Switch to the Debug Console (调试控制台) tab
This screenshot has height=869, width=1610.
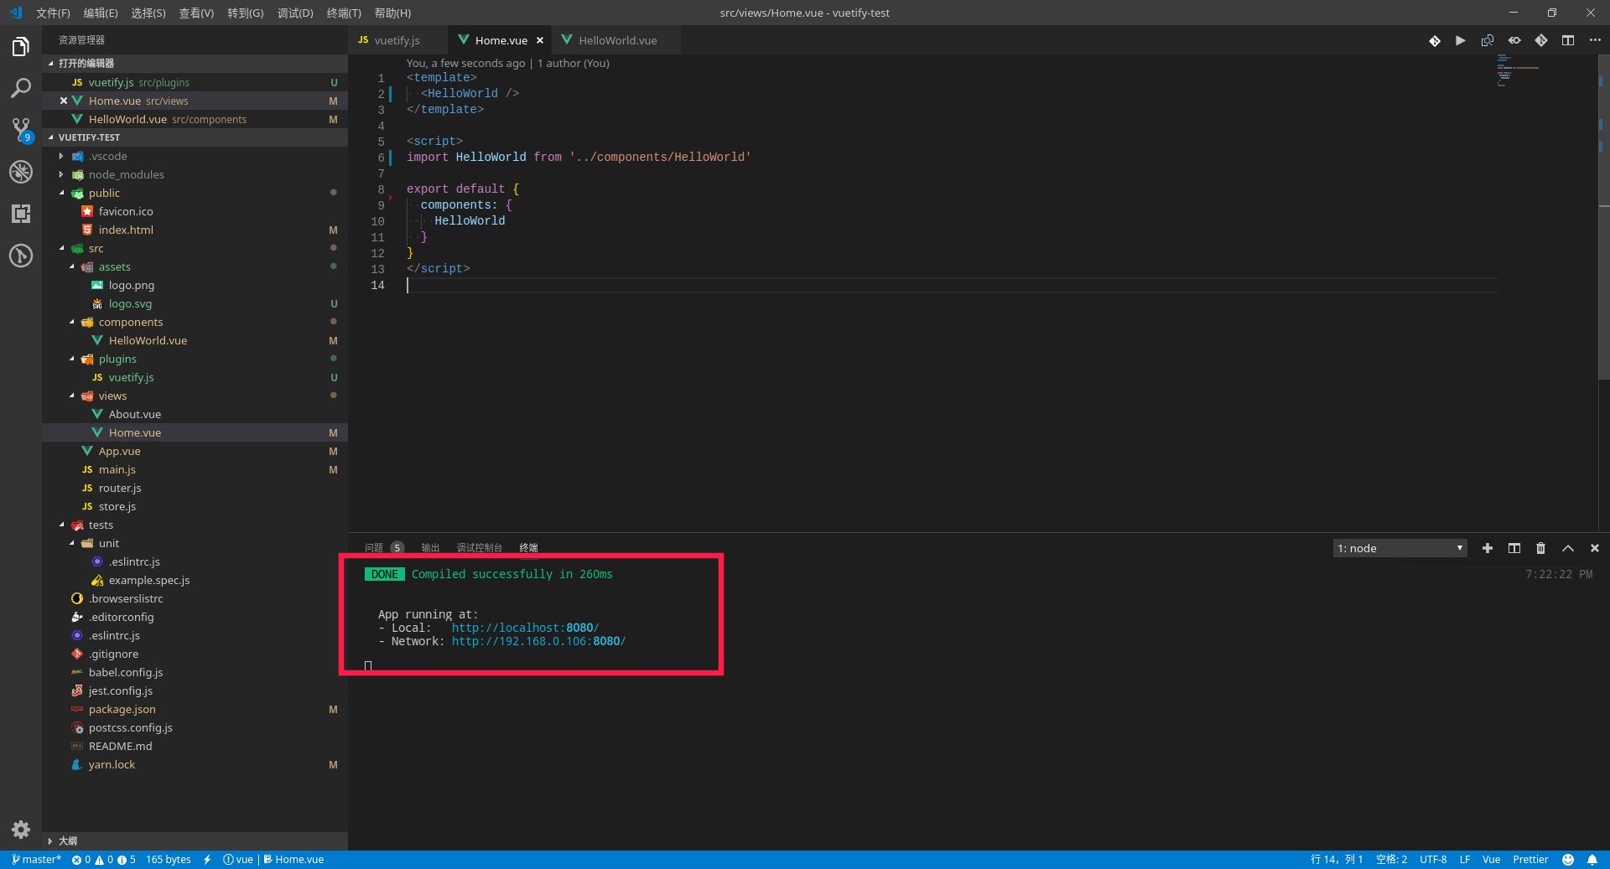[479, 547]
